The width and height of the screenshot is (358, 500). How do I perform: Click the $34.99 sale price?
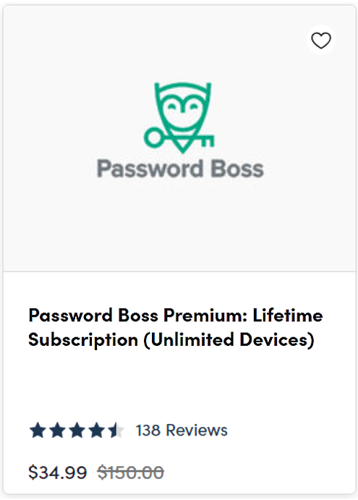point(58,473)
